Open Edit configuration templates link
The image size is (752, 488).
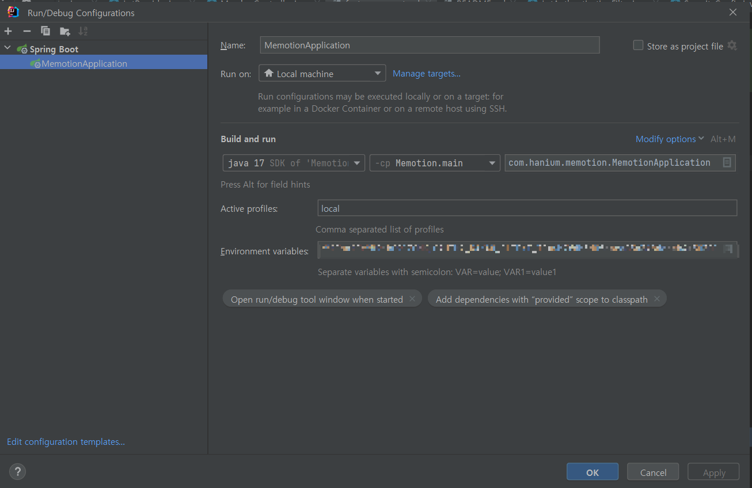click(66, 441)
